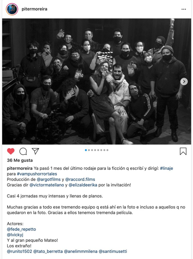Visit actor @fede_repetto profile
This screenshot has width=193, height=259.
(x=21, y=229)
